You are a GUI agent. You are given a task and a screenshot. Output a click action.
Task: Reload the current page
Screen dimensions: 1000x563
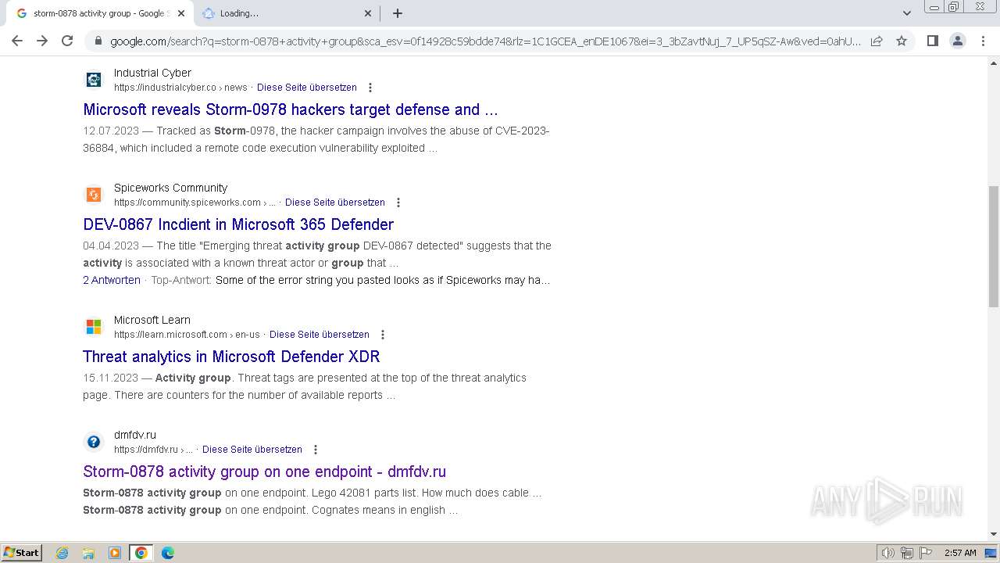coord(67,41)
